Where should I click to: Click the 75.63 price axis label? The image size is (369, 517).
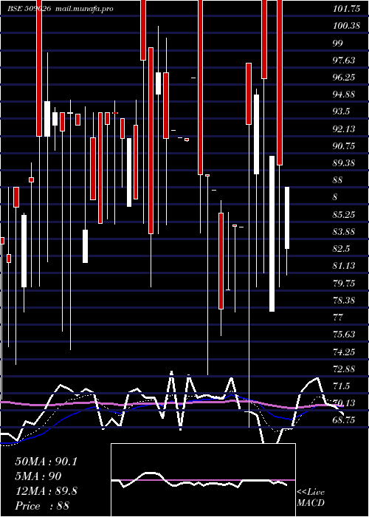tap(344, 335)
